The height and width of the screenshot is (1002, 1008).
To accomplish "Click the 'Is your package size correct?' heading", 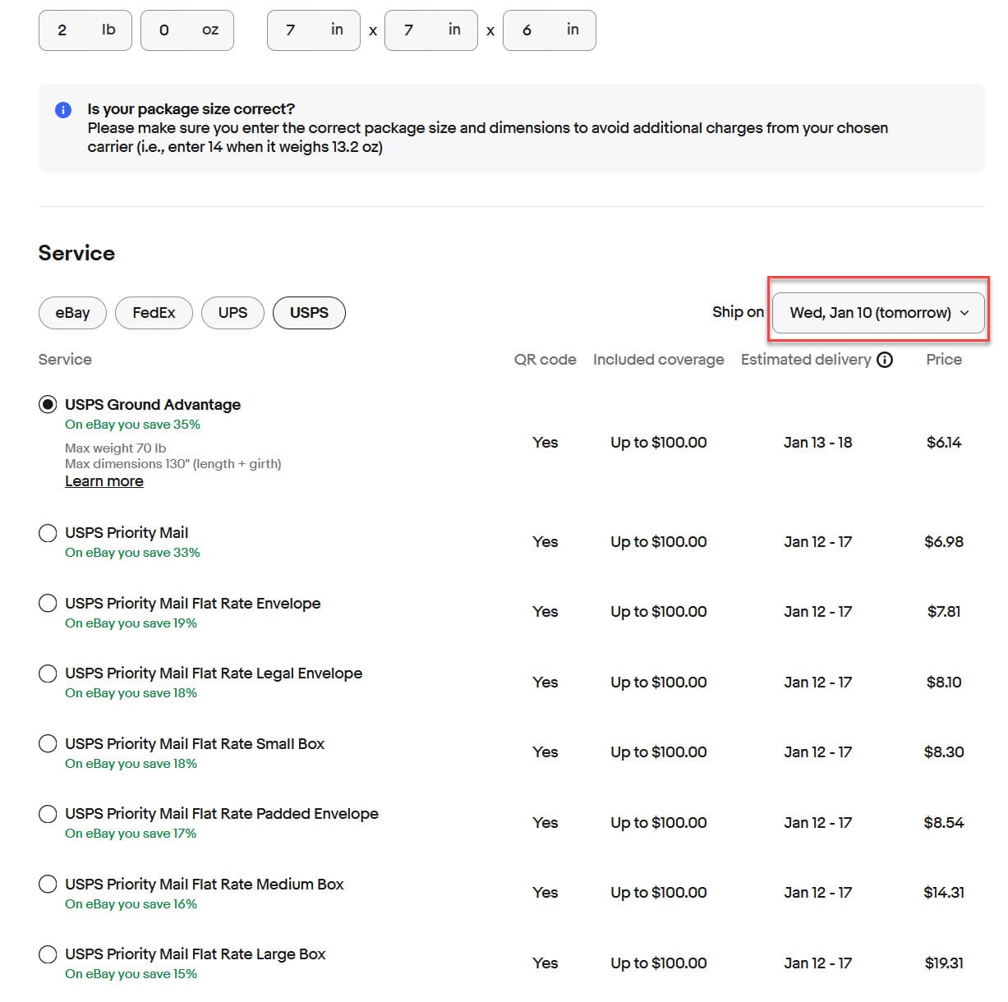I will click(x=191, y=109).
